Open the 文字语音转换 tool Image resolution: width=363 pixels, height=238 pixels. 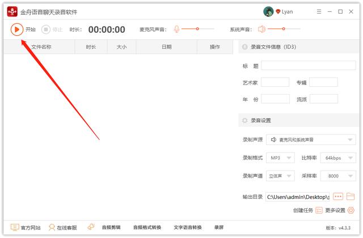coord(188,227)
